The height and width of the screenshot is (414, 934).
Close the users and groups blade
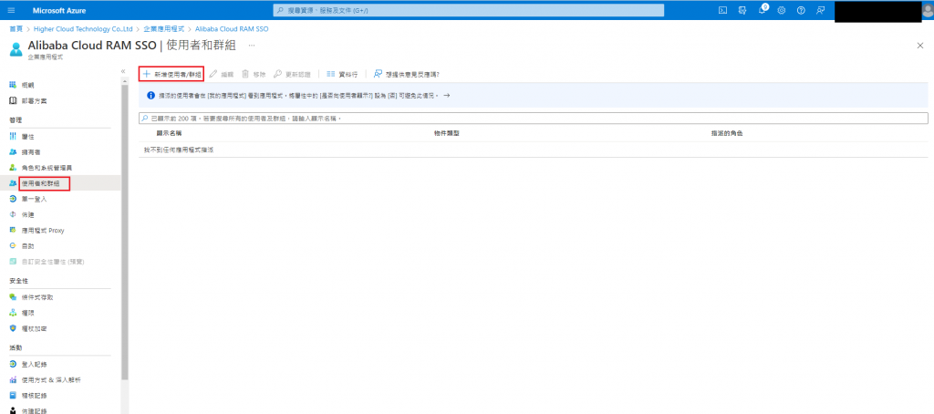919,46
